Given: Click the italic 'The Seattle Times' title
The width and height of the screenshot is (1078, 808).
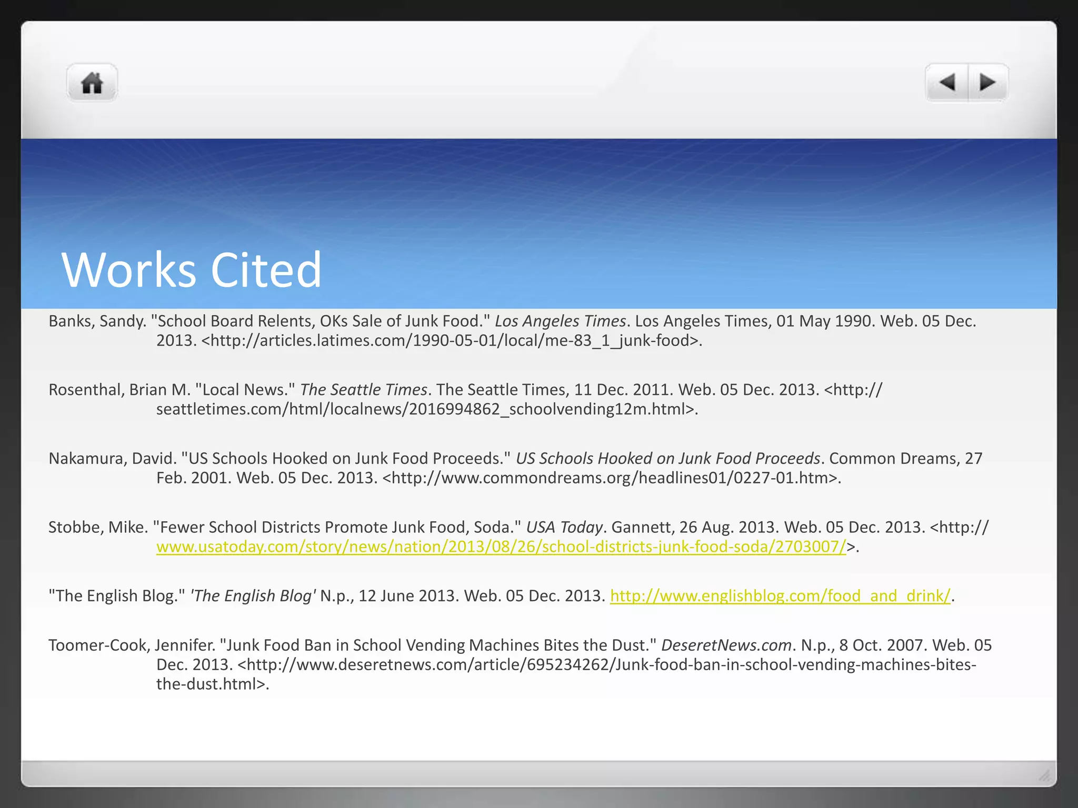Looking at the screenshot, I should (363, 389).
